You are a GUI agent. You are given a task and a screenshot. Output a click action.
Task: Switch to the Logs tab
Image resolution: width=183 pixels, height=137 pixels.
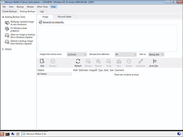42,11
